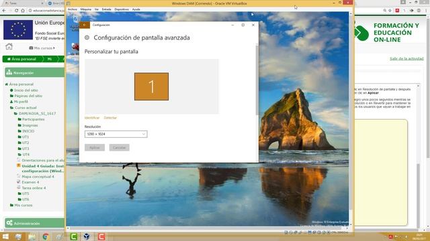
Task: Click the Chrome home button
Action: tap(23, 11)
